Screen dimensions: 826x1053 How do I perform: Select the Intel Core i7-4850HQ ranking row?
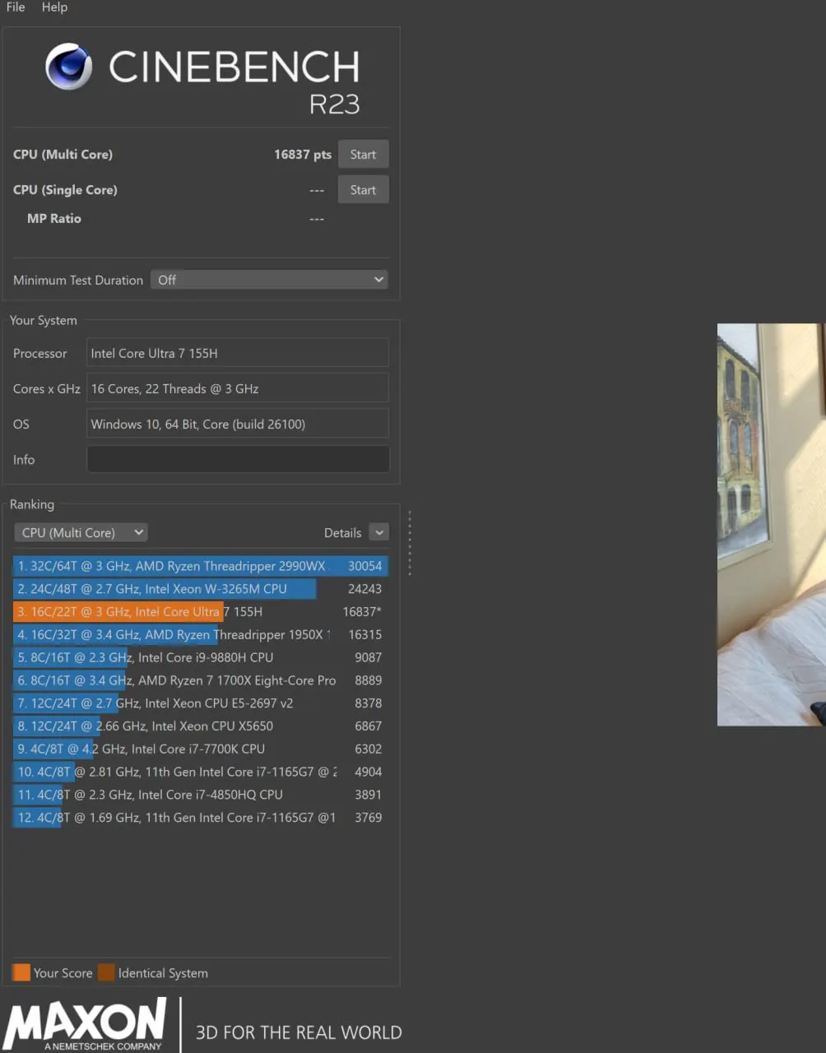[200, 795]
